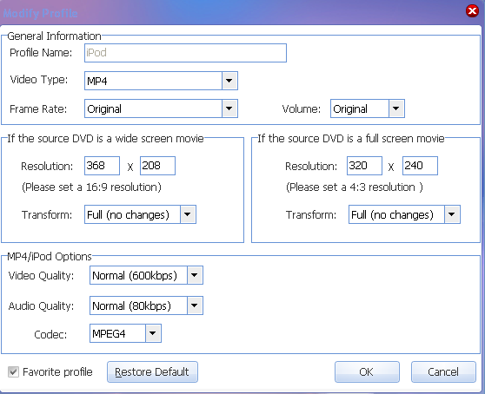
Task: Click '(Please set a 4:3 resolution )' text
Action: [x=355, y=187]
